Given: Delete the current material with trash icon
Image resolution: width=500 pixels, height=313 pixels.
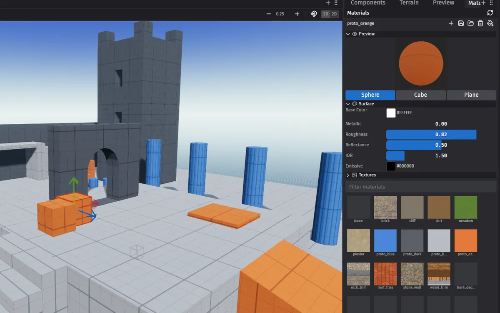Looking at the screenshot, I should coord(480,23).
